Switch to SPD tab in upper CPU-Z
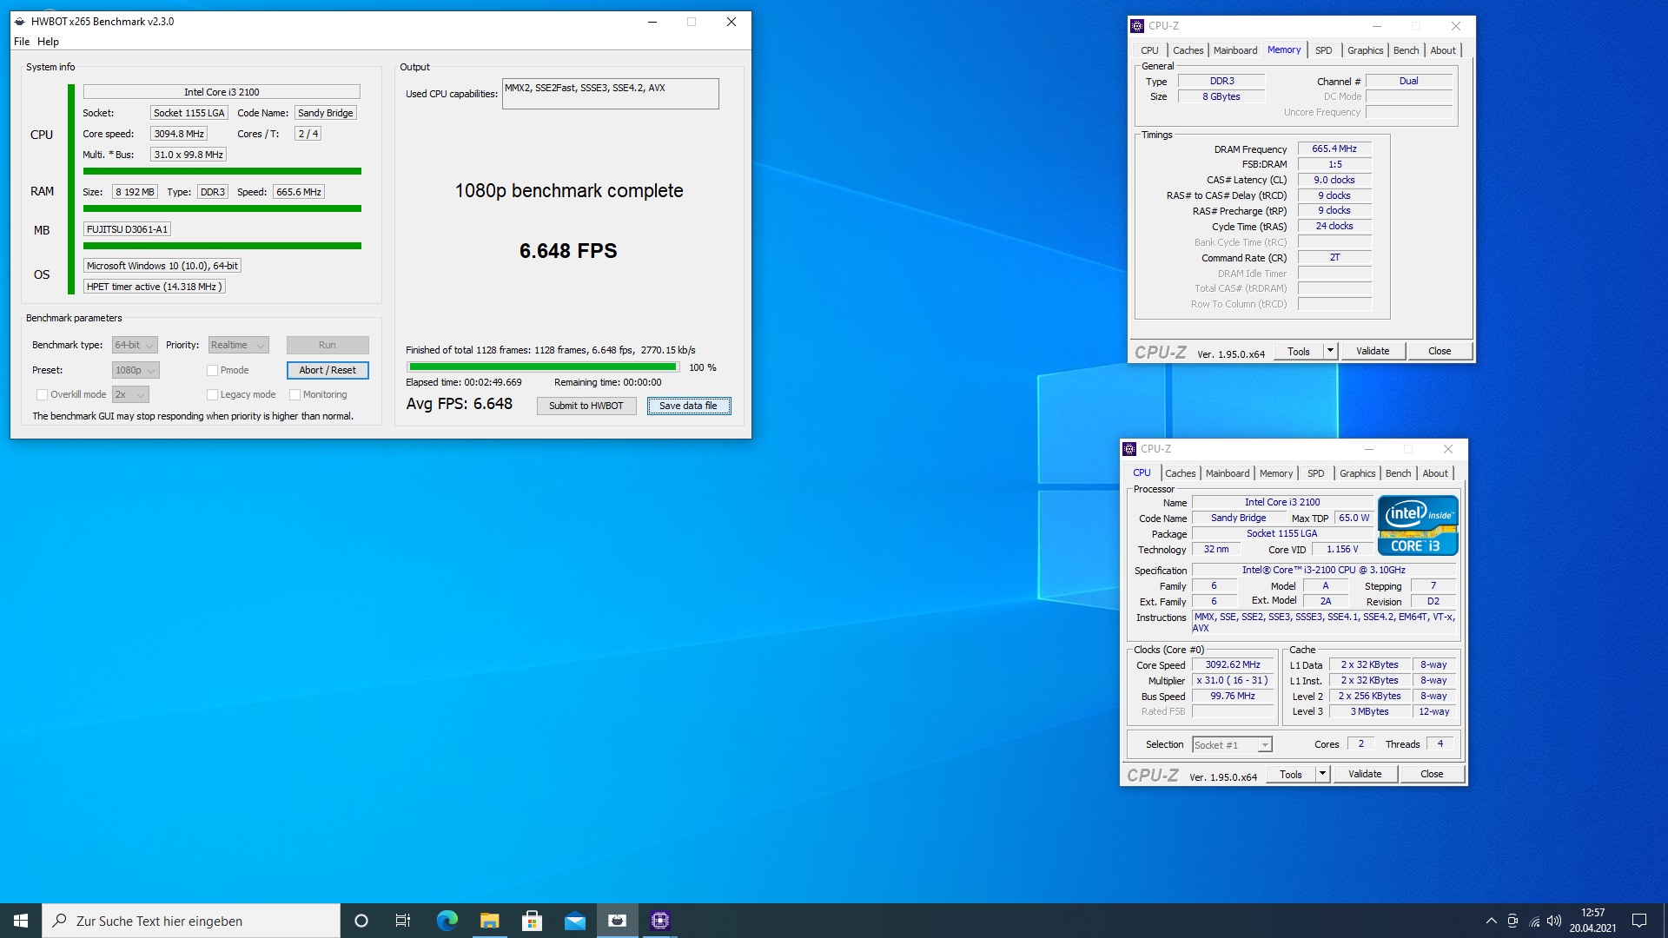The image size is (1668, 938). click(1323, 50)
